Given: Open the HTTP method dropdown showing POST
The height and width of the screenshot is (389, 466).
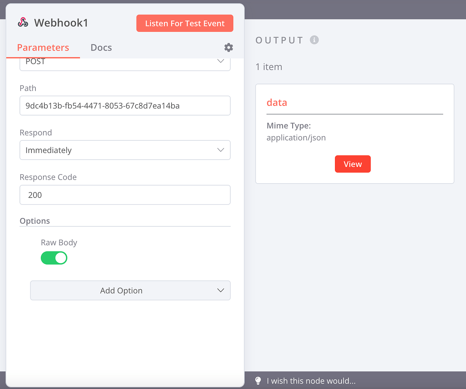Looking at the screenshot, I should point(125,62).
